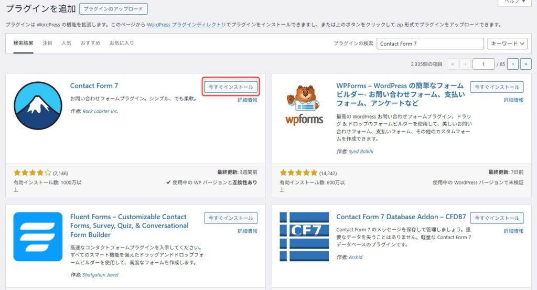Click the WPForms bear mascot logo

pyautogui.click(x=304, y=105)
